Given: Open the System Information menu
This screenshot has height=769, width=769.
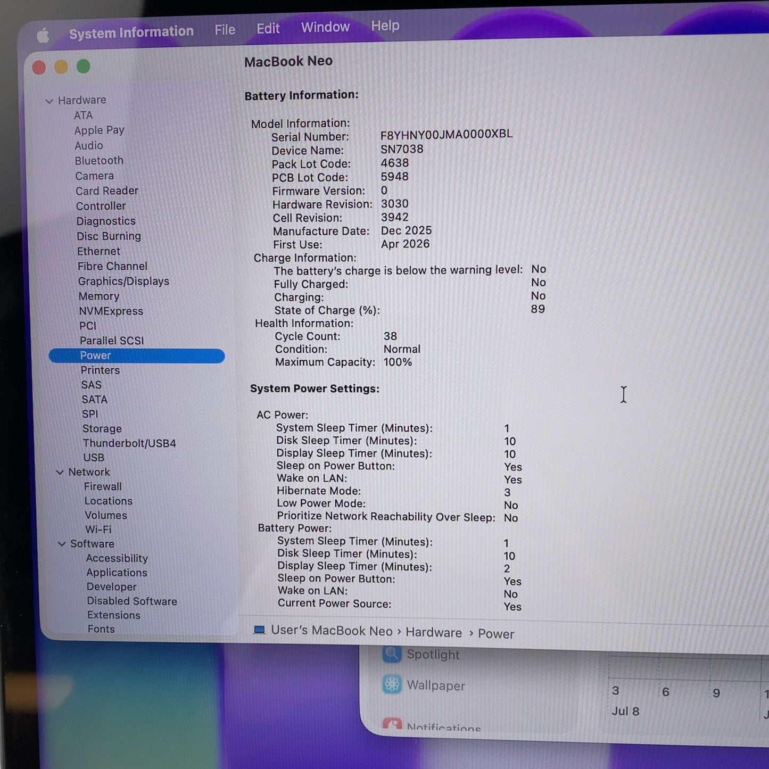Looking at the screenshot, I should pyautogui.click(x=131, y=32).
